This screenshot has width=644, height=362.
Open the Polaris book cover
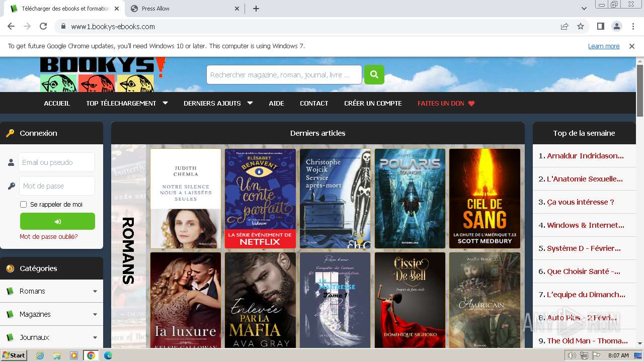tap(410, 198)
